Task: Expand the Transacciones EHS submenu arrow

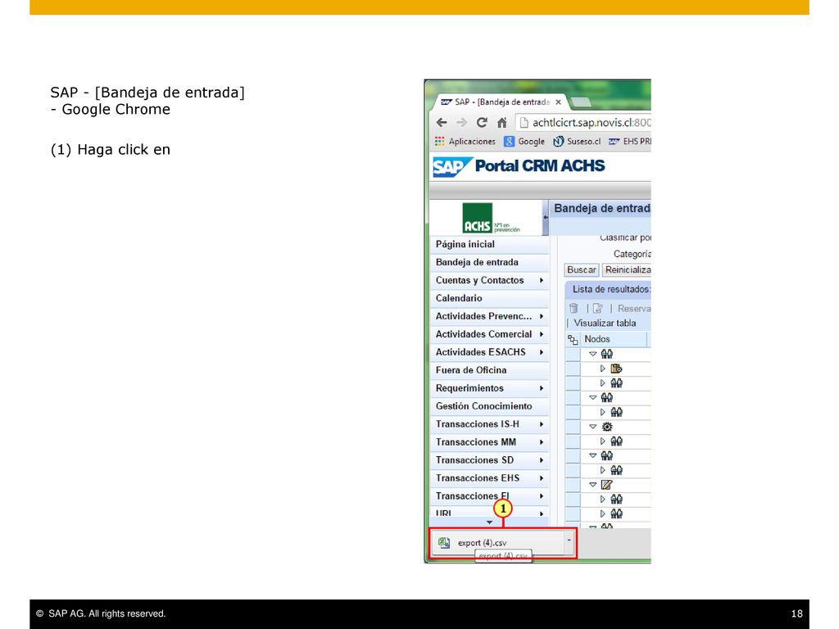Action: click(542, 478)
